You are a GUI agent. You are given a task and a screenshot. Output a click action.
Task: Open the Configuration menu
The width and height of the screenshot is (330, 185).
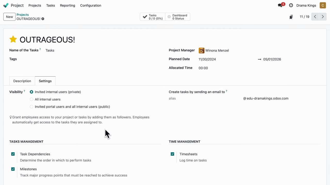click(x=90, y=5)
